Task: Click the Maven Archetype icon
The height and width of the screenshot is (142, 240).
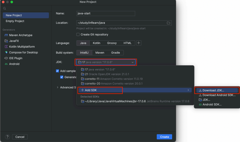Action: click(6, 35)
